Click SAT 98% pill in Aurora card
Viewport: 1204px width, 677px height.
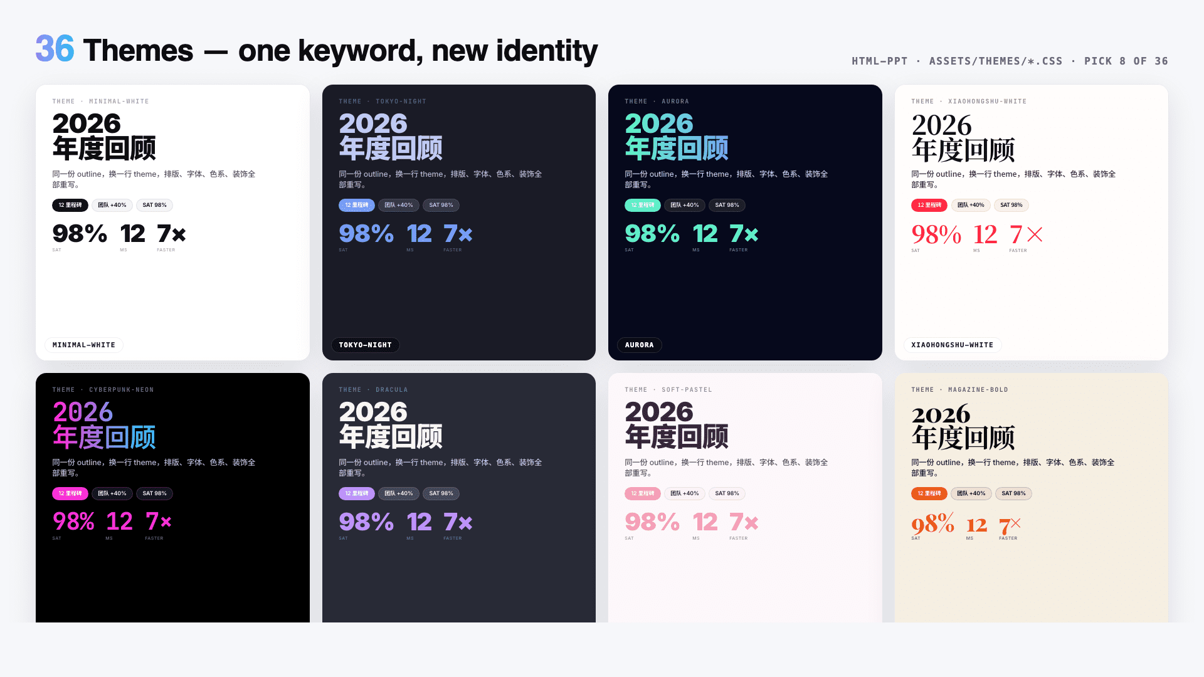(727, 205)
